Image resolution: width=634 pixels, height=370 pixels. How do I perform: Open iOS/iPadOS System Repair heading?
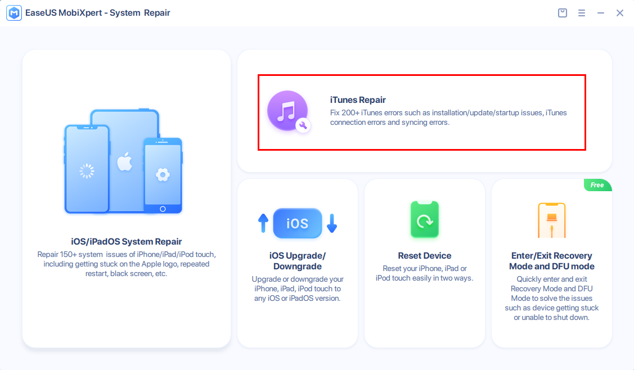127,242
